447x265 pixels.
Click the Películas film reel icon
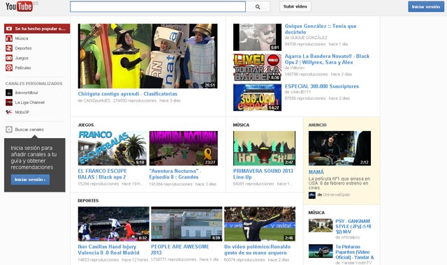[9, 68]
